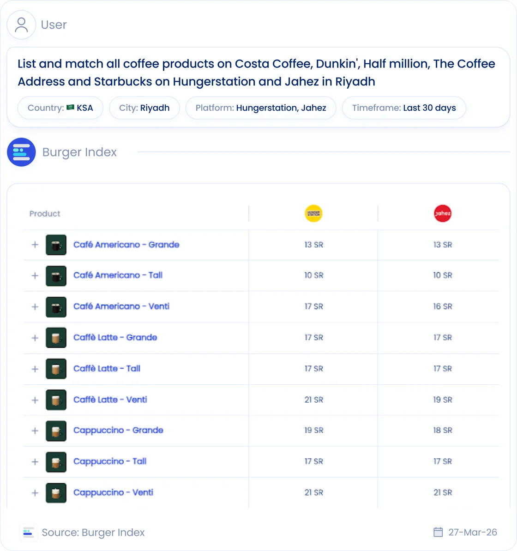Open the Cappuccino - Tall link

point(109,461)
